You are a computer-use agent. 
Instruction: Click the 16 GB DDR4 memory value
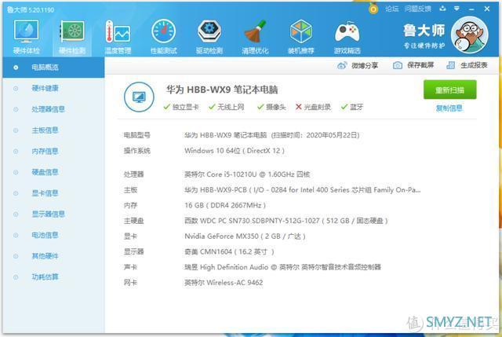[225, 205]
